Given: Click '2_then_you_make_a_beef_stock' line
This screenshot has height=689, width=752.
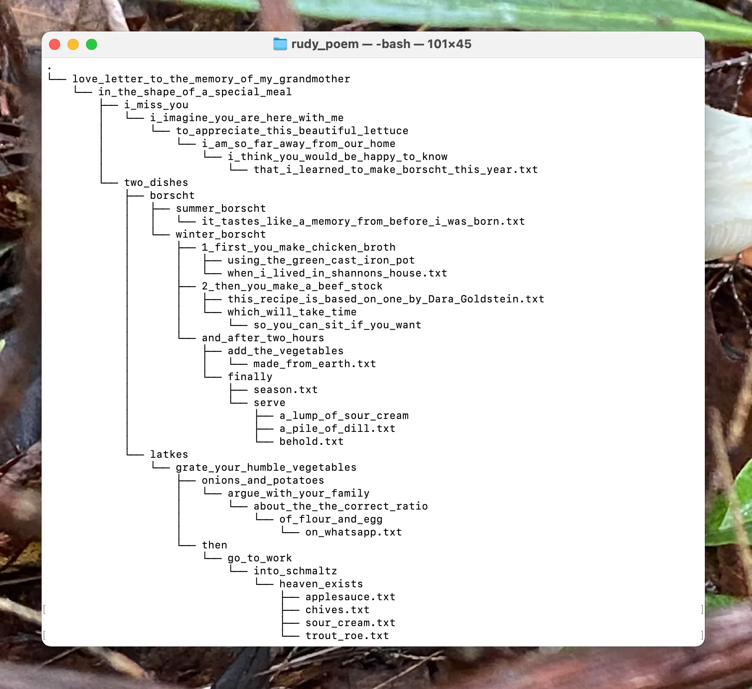Looking at the screenshot, I should point(292,286).
